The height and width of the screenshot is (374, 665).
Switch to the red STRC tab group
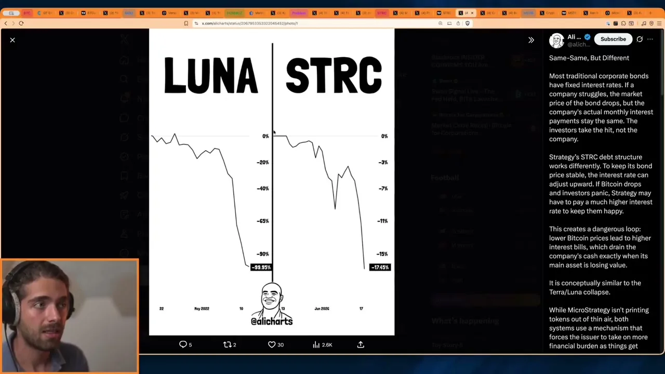coord(382,13)
